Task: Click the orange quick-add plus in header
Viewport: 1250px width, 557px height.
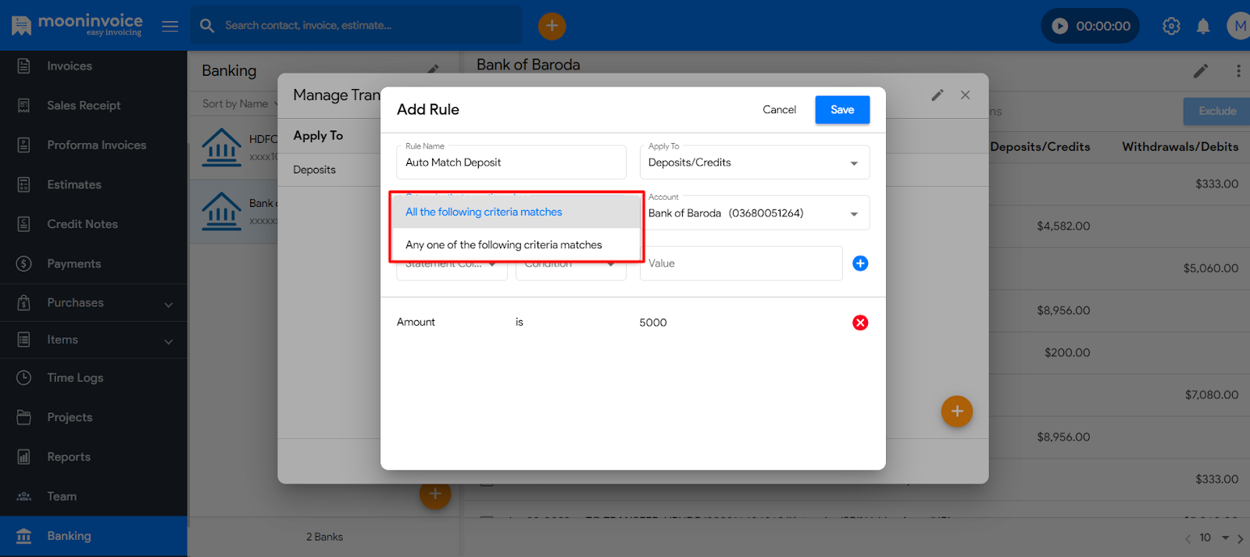Action: pos(552,26)
